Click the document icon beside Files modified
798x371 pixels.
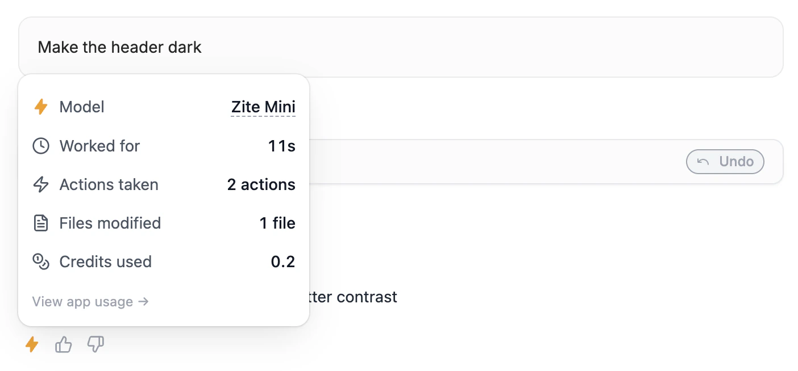click(41, 223)
